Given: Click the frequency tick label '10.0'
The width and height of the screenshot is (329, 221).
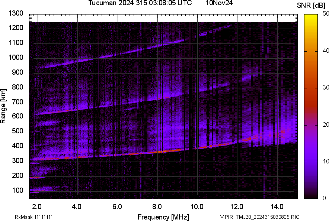Looking at the screenshot, I should click(x=197, y=207).
